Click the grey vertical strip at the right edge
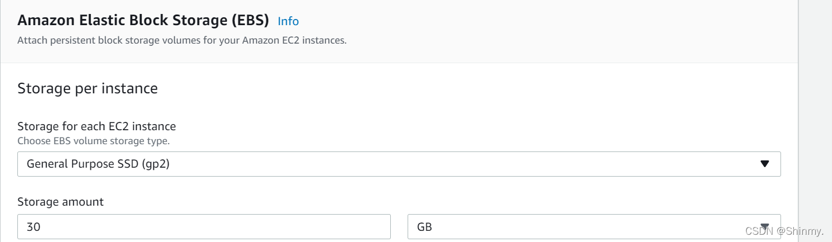832x242 pixels. pyautogui.click(x=815, y=112)
